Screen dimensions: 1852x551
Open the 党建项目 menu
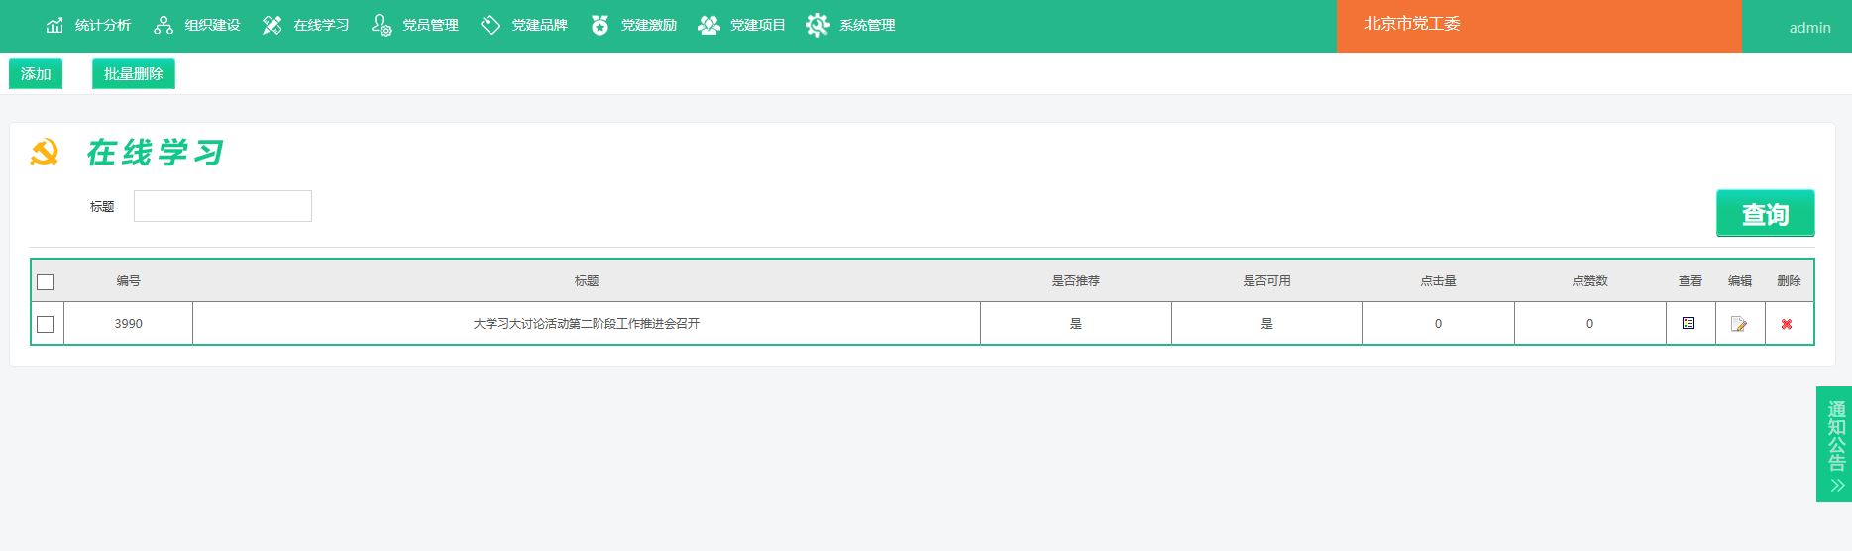click(757, 25)
